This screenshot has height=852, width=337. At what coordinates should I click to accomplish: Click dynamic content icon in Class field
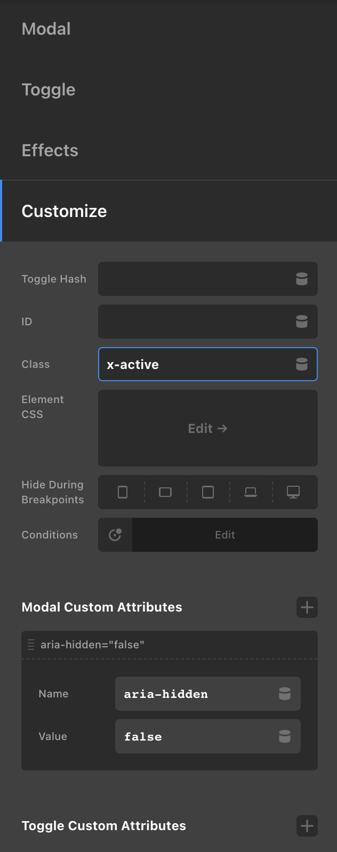[302, 364]
